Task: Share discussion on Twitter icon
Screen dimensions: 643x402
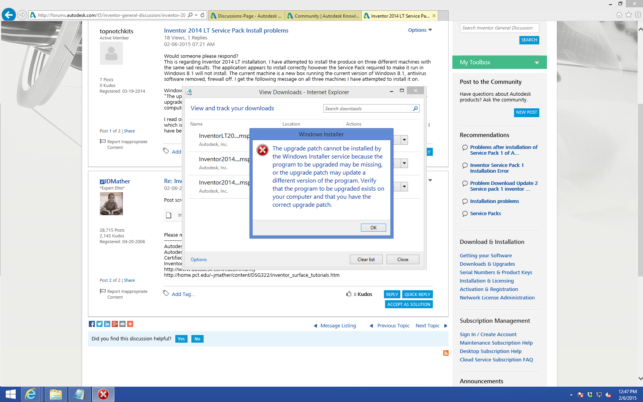Action: point(100,324)
